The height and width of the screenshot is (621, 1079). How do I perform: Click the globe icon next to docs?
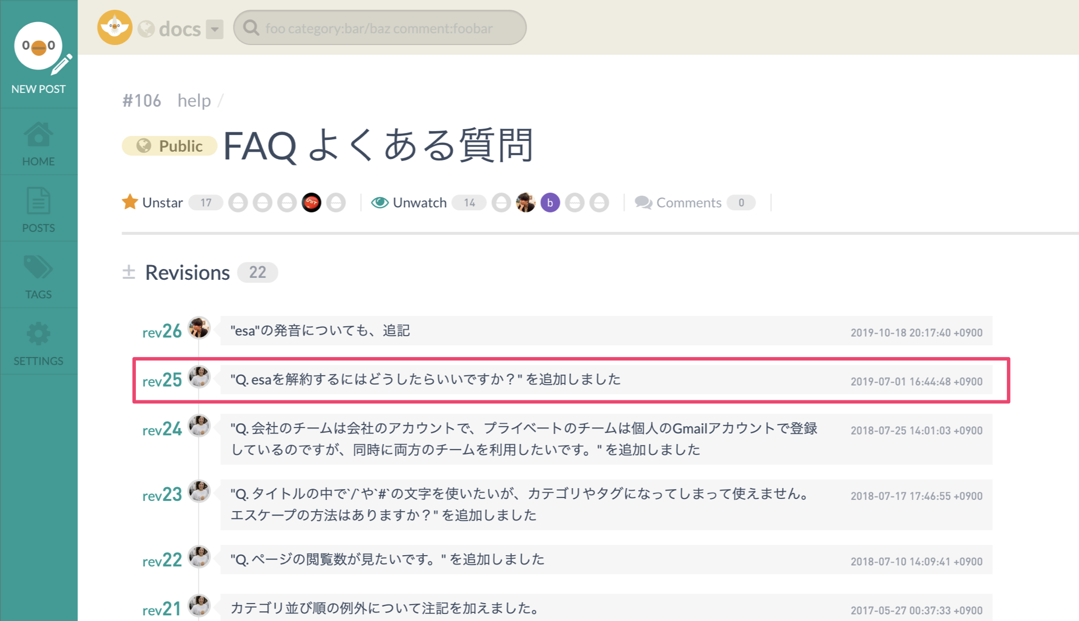[x=146, y=29]
